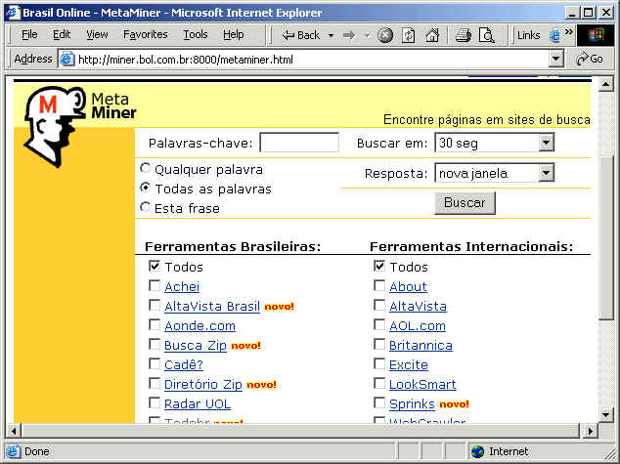Click the Stop loading icon
This screenshot has height=464, width=620.
385,34
